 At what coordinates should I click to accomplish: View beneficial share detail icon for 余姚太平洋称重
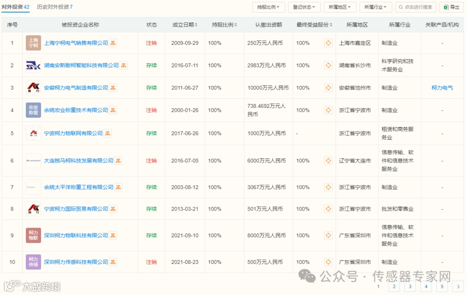328,187
